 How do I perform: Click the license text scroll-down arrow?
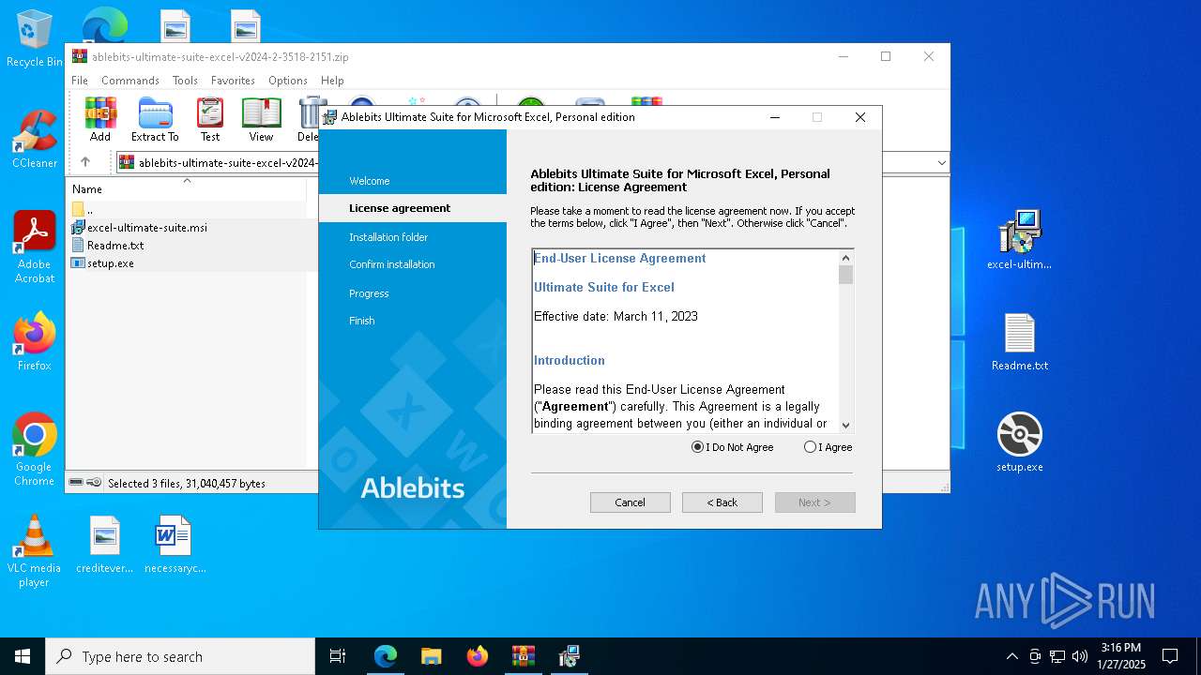(845, 425)
